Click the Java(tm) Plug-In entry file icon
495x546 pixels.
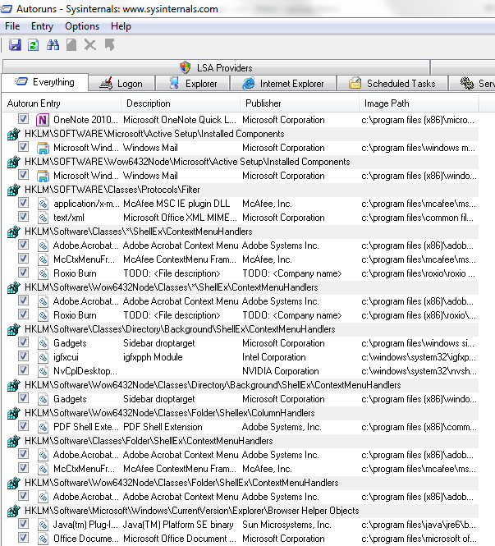[x=43, y=525]
